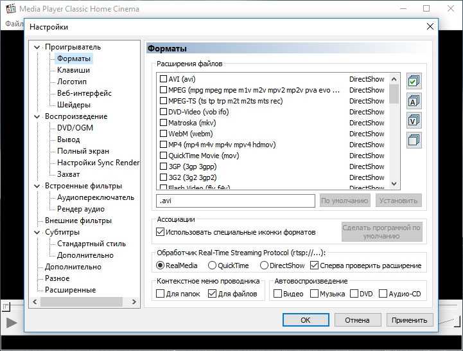Check the AVI (avi) format checkbox

[163, 78]
